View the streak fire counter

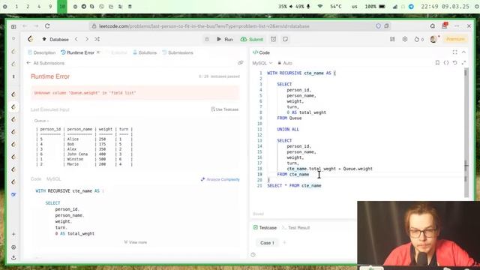pos(418,39)
